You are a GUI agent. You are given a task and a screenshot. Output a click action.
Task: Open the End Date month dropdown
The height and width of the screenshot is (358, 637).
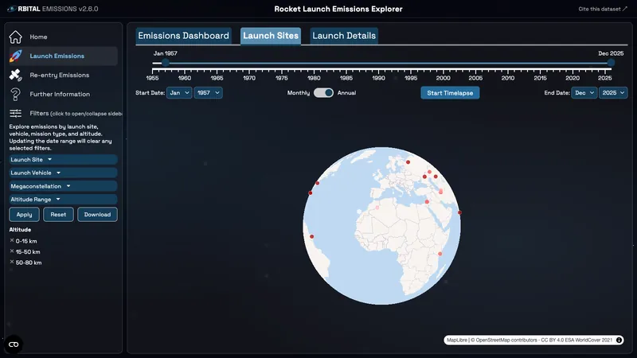point(584,93)
